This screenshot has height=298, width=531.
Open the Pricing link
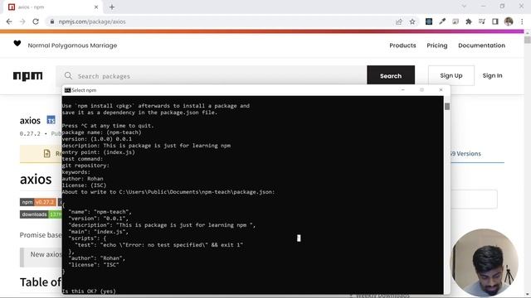(437, 46)
